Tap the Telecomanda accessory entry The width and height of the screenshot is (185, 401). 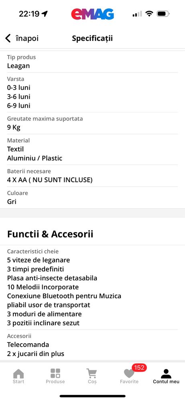point(28,345)
